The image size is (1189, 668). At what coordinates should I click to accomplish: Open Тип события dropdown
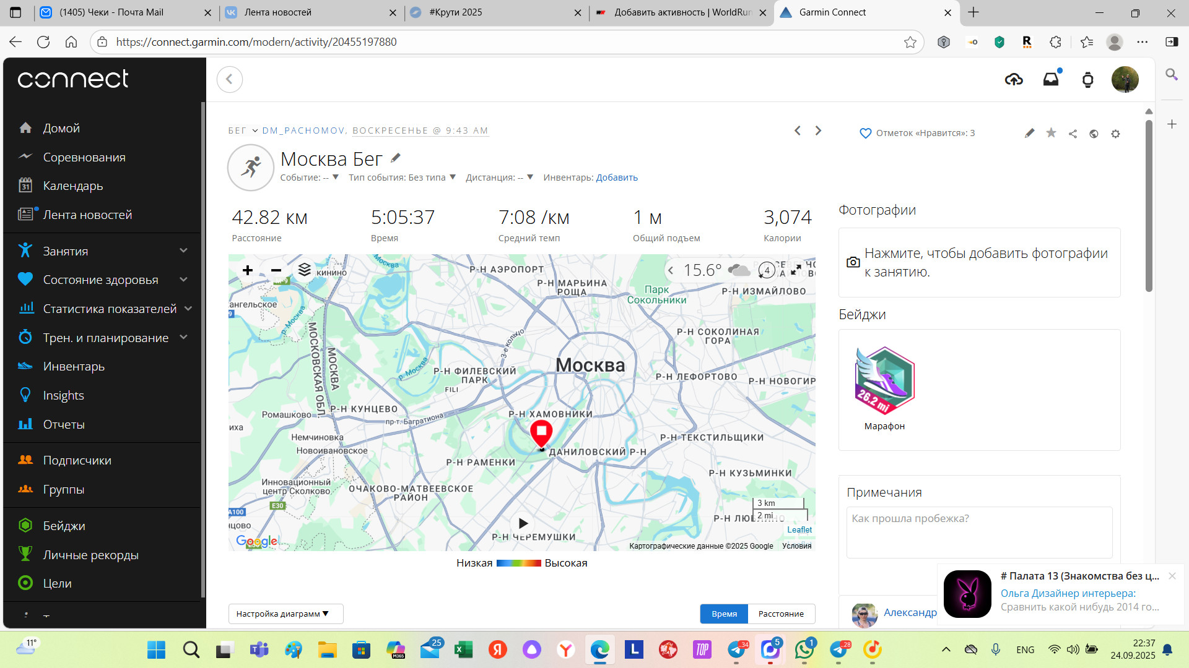[x=402, y=178]
